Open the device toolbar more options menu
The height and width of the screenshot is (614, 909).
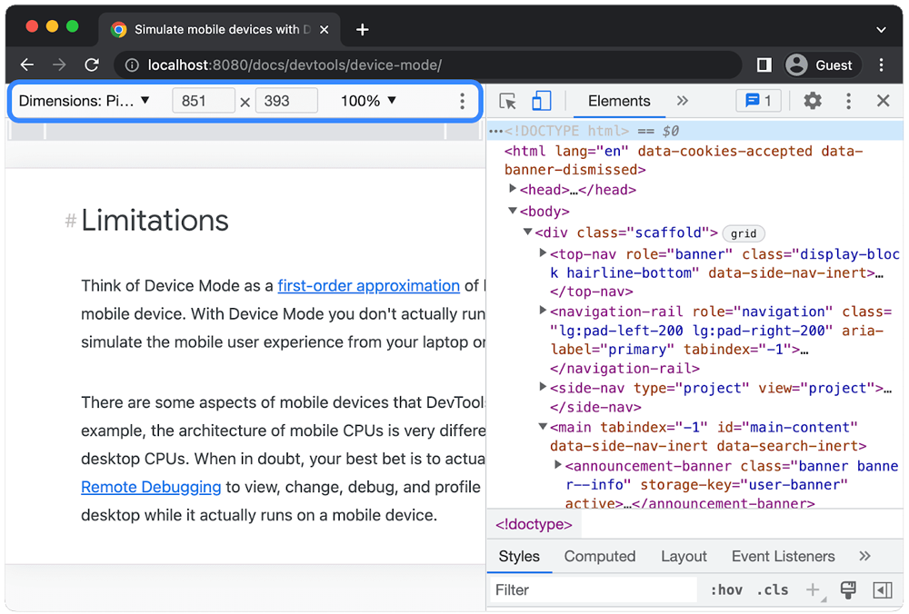pyautogui.click(x=462, y=101)
